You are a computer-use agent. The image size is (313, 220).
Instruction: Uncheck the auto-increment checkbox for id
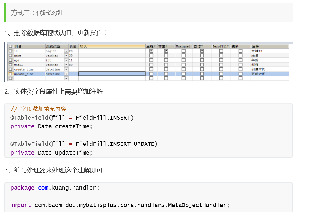[202, 51]
